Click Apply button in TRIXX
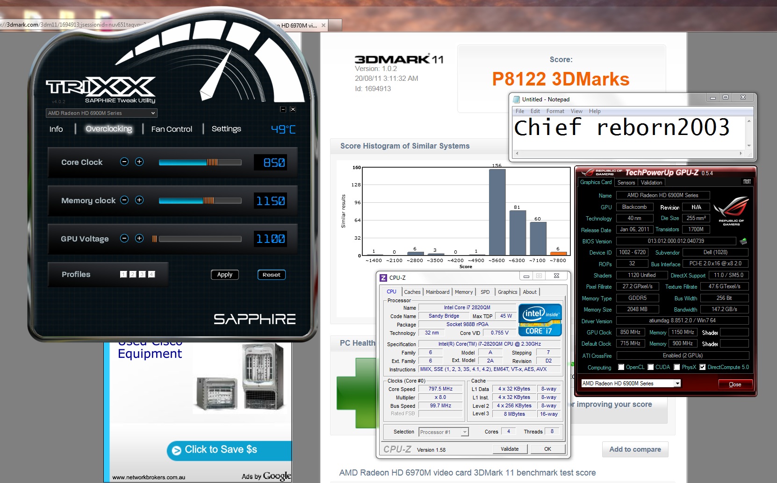Screen dimensions: 777x483 point(225,275)
